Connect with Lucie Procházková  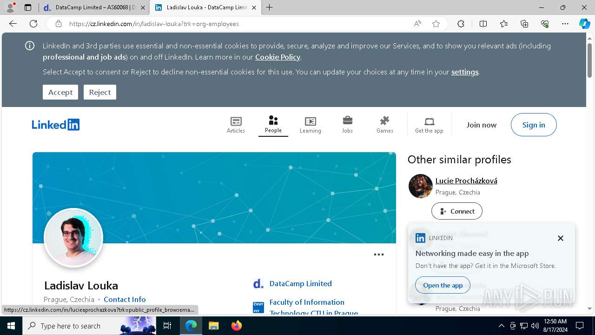tap(457, 211)
